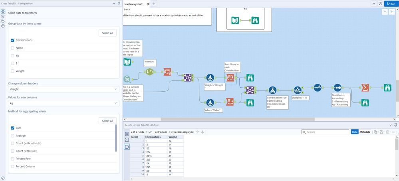
Task: Select the Browse tool after the upper Cross Tab
Action: [x=250, y=78]
